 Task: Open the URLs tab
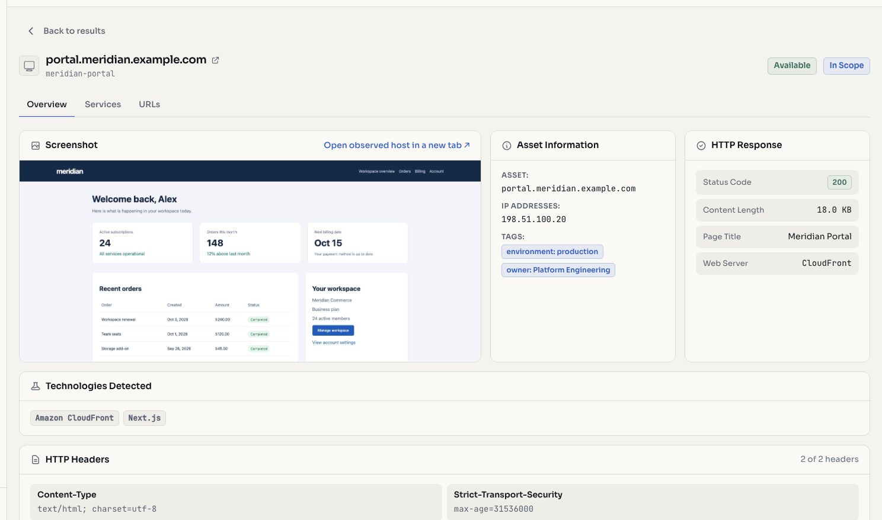click(149, 104)
